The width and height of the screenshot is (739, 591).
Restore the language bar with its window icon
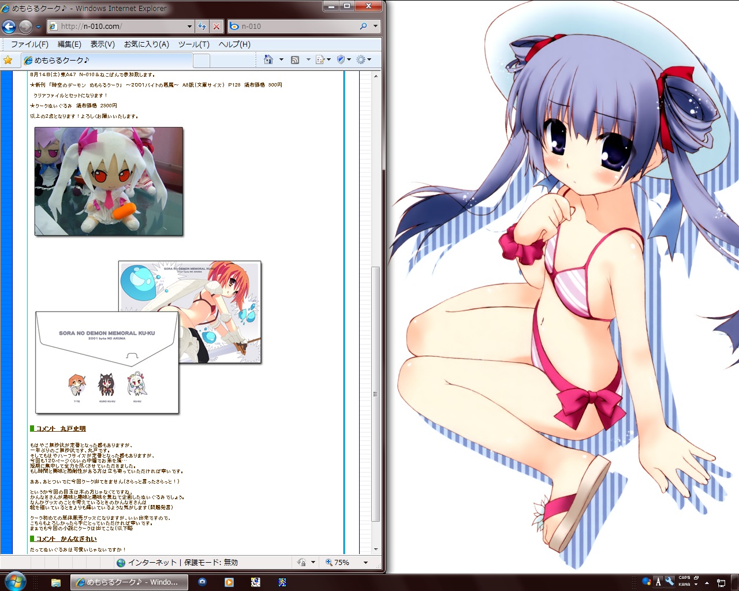[x=696, y=578]
